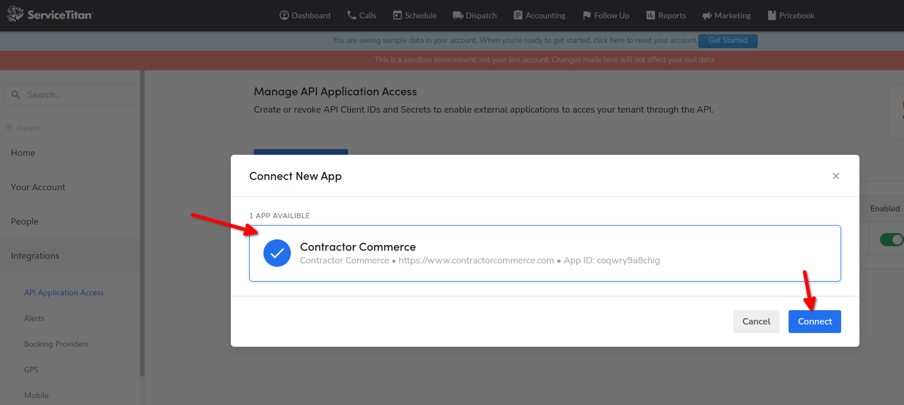The width and height of the screenshot is (904, 405).
Task: Click the Pricebook book icon
Action: click(x=771, y=15)
